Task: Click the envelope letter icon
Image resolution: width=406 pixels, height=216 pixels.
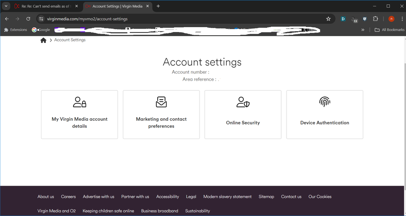Action: pyautogui.click(x=161, y=102)
